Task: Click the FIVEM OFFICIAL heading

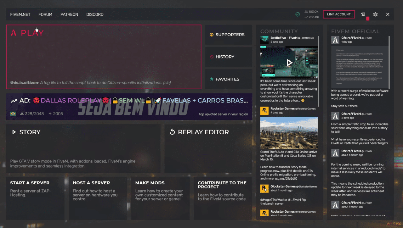Action: pyautogui.click(x=355, y=31)
